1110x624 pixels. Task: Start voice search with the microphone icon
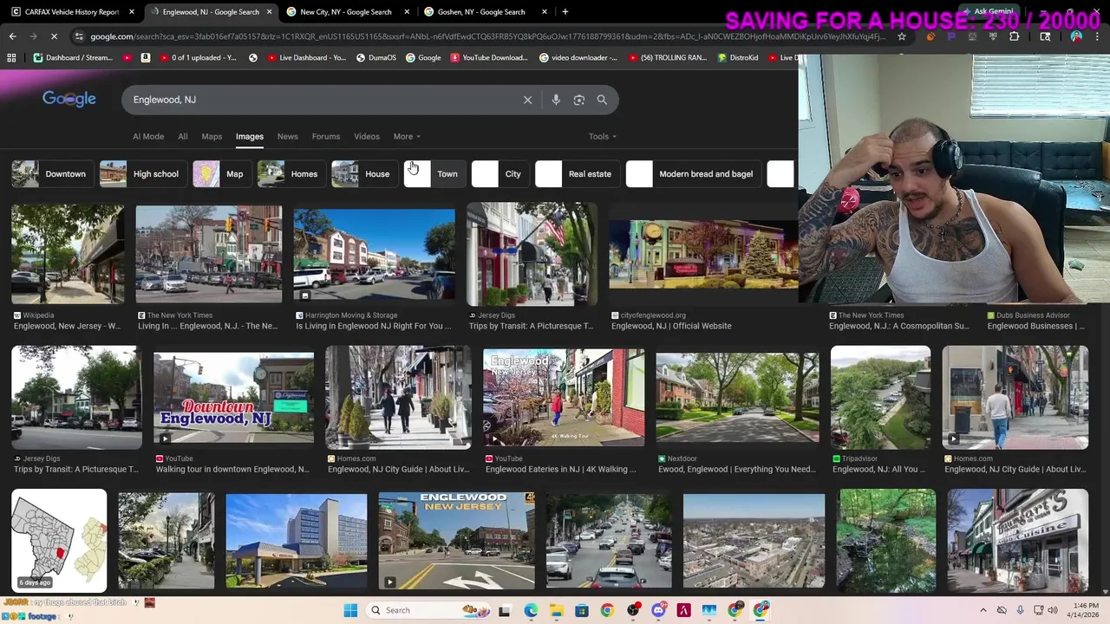pos(556,100)
